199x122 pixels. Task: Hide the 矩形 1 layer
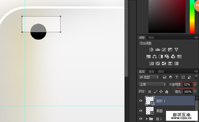141,101
